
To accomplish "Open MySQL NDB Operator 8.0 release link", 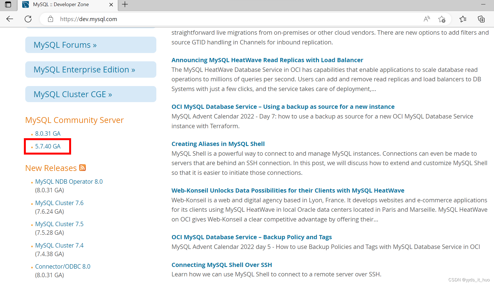I will (x=69, y=181).
